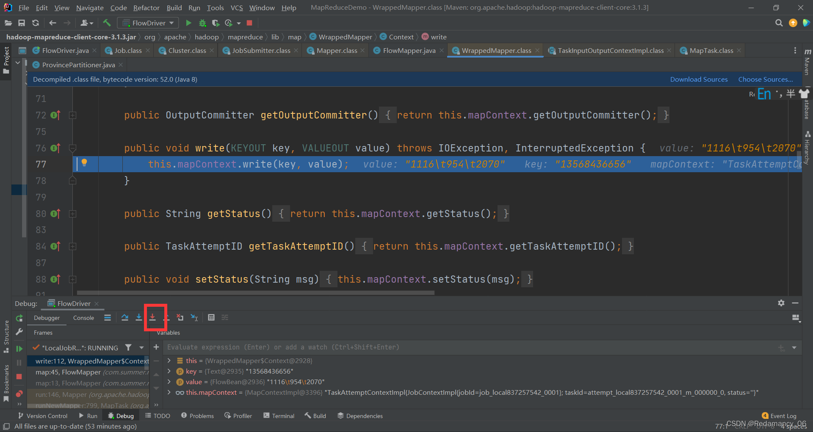Resume program with green play-bar icon
The image size is (813, 432).
(x=19, y=349)
